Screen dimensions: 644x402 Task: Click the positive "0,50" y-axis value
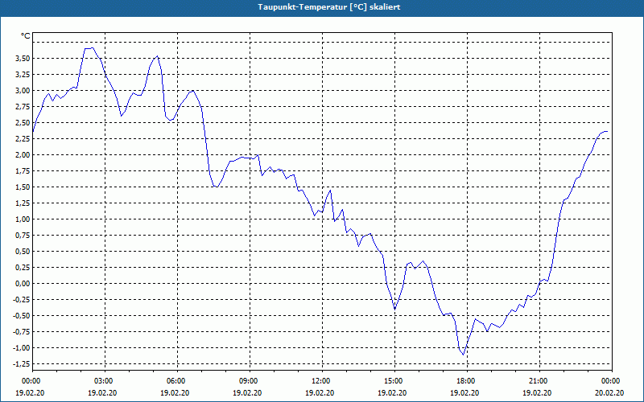(x=23, y=251)
